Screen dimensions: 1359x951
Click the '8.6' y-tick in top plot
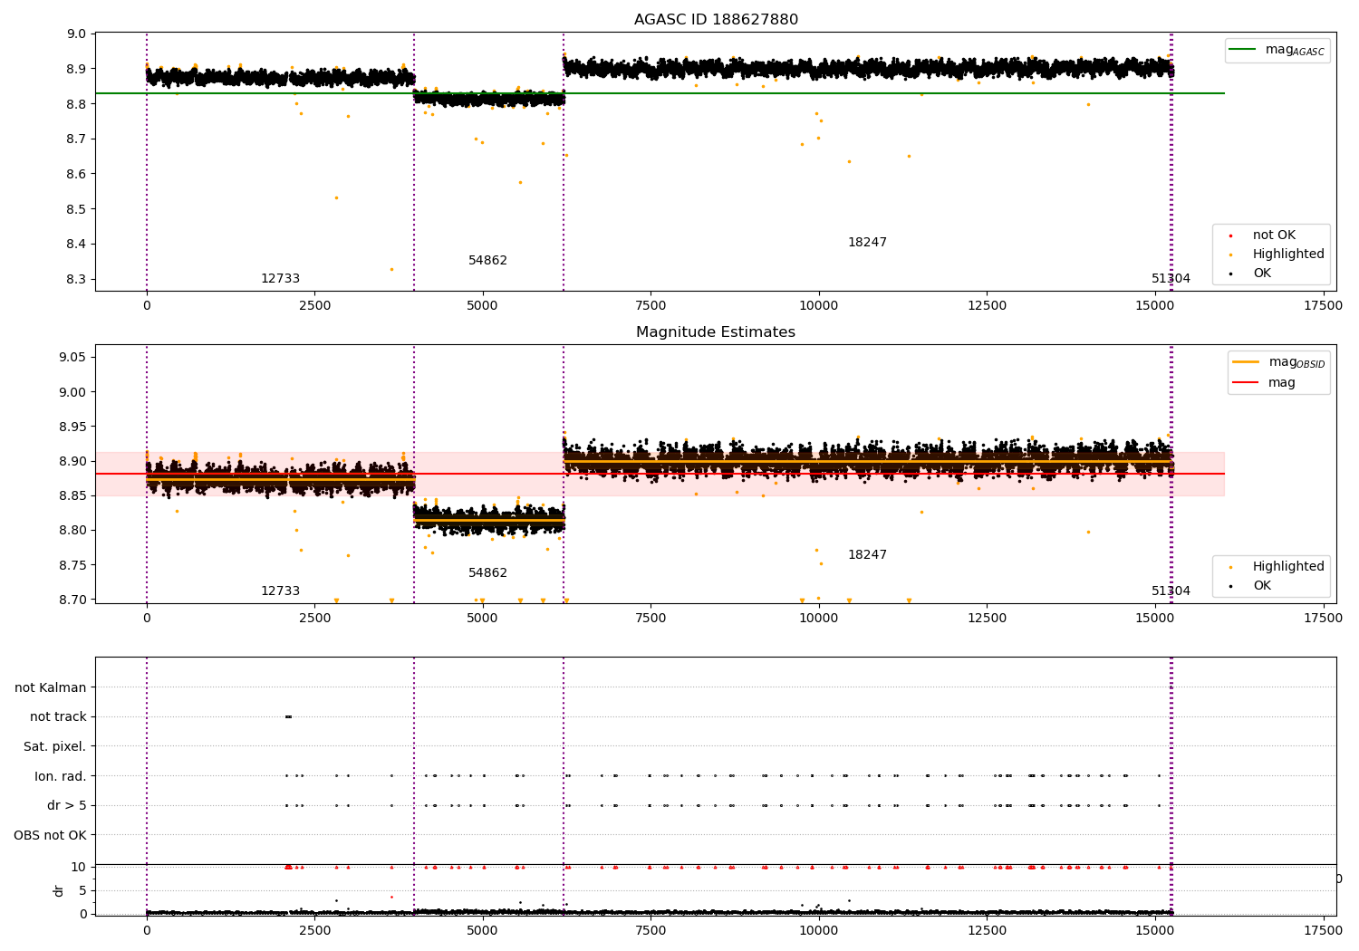[77, 175]
